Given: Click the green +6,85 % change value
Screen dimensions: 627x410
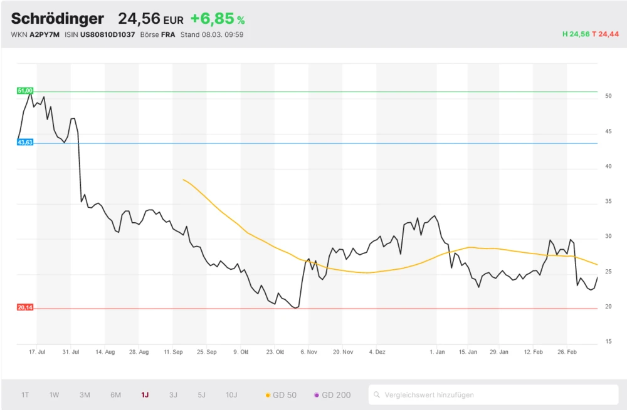Looking at the screenshot, I should point(217,19).
